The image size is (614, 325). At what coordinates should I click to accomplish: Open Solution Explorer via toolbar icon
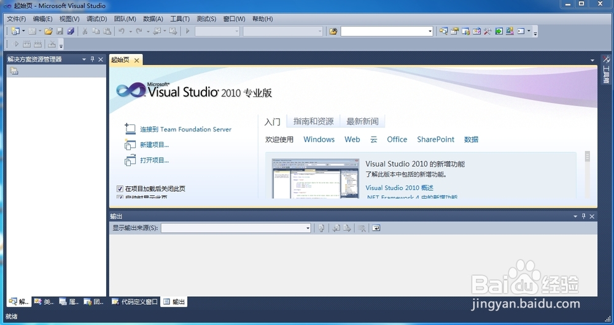coord(443,31)
